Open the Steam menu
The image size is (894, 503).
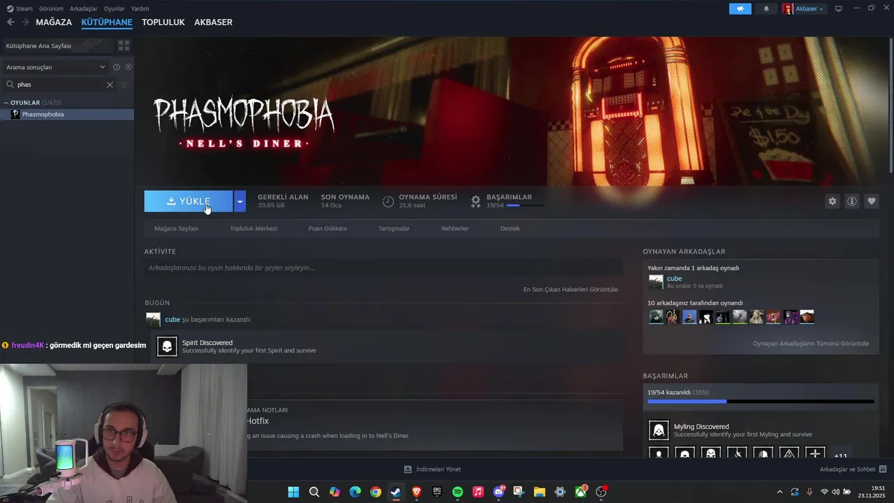pos(20,8)
